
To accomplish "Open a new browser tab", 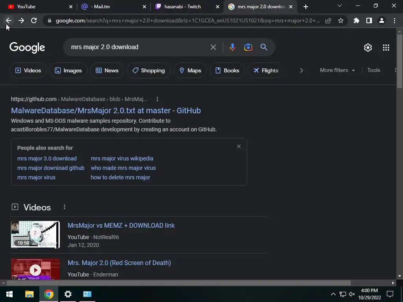I will pos(305,7).
